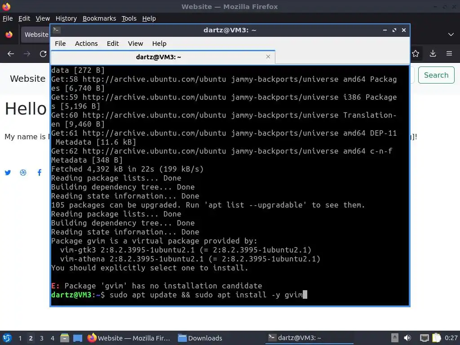Screen dimensions: 460x345
Task: Reload the page in Firefox
Action: coord(43,54)
